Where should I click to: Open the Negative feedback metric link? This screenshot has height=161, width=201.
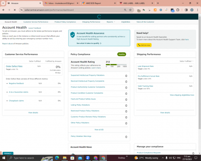point(16,83)
